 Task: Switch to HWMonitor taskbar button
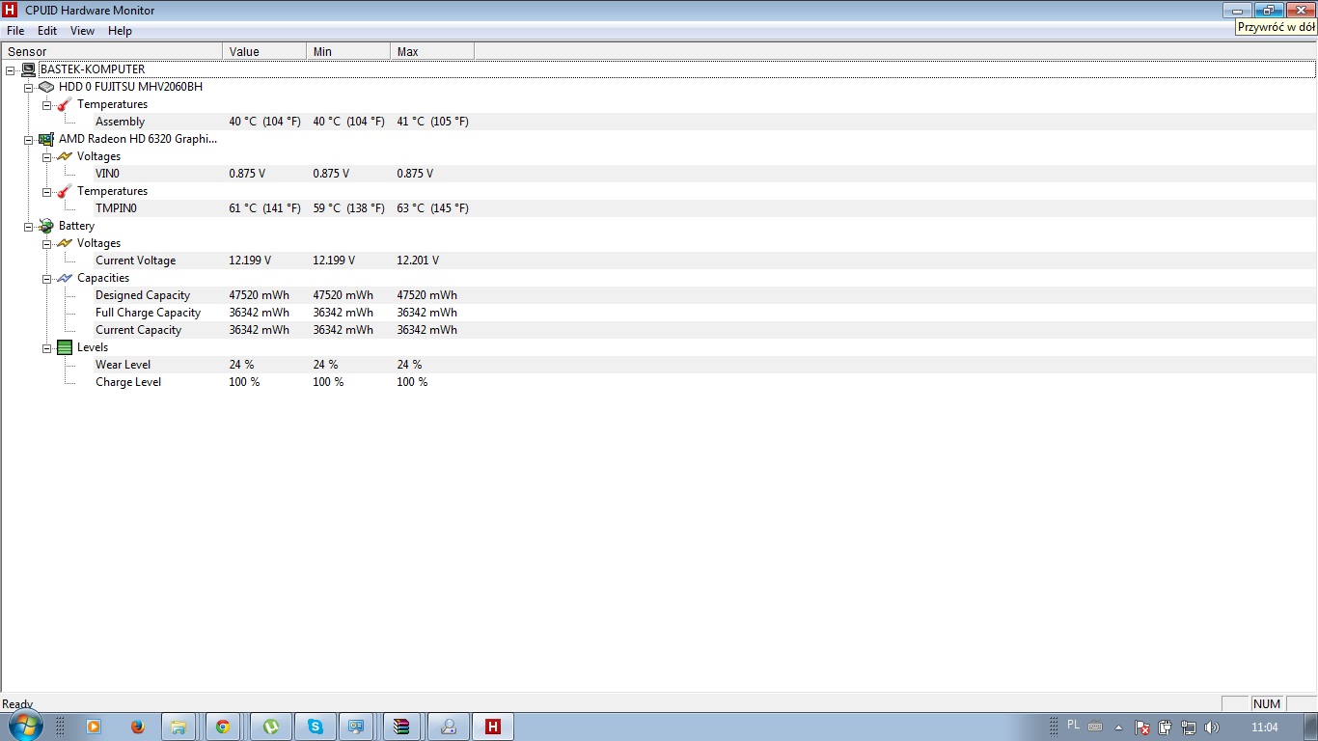coord(493,727)
